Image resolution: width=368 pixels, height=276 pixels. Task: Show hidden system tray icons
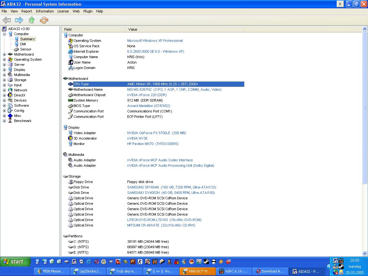(x=329, y=266)
